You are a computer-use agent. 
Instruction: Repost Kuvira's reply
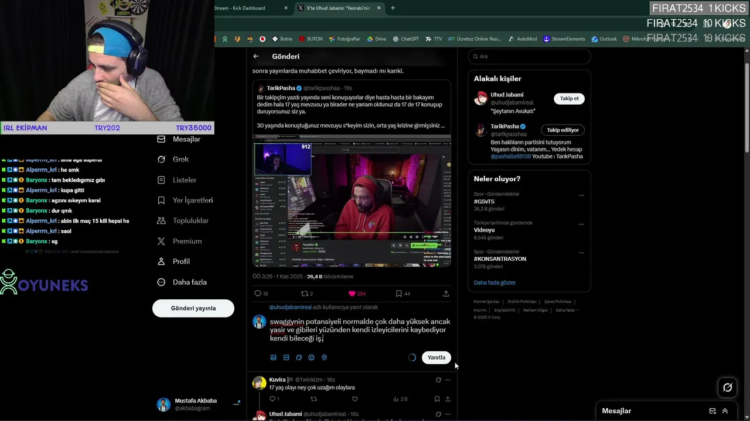point(313,399)
